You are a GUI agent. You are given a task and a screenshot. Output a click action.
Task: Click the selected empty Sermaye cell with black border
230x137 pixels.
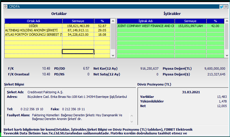[78, 52]
